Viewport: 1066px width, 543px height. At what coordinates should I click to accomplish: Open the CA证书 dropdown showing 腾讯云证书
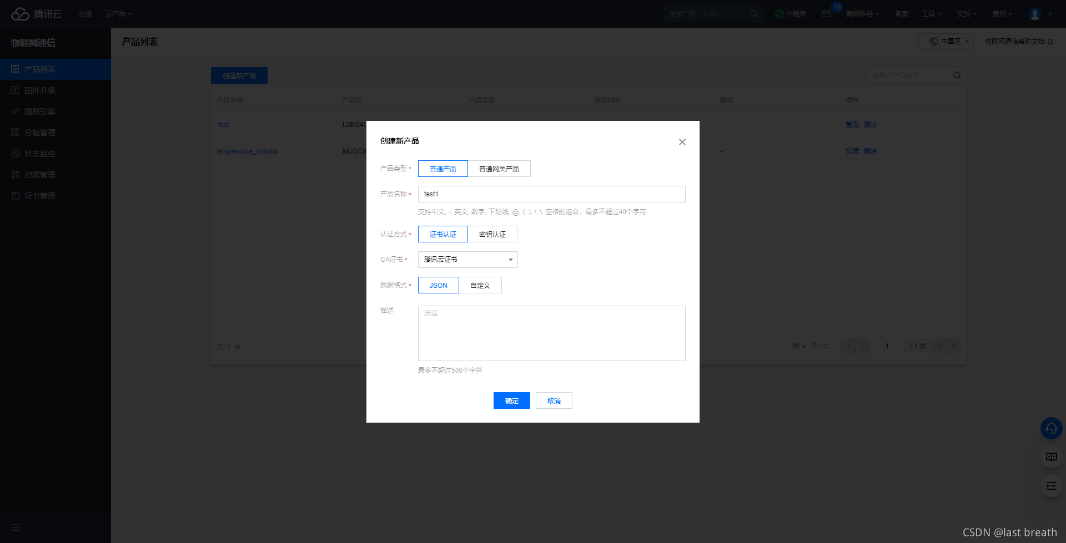point(468,260)
